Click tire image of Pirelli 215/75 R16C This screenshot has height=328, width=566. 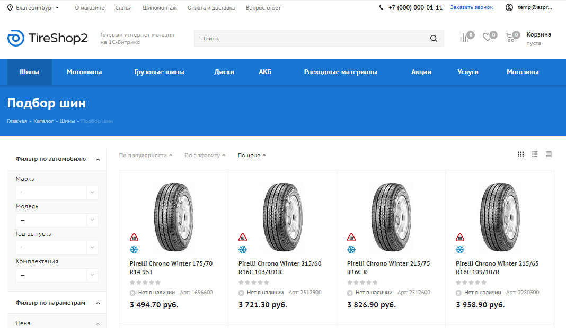click(391, 216)
